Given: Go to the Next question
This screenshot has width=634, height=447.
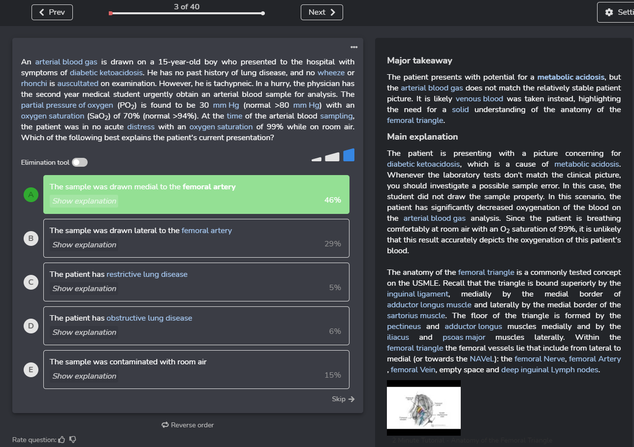Looking at the screenshot, I should point(321,12).
